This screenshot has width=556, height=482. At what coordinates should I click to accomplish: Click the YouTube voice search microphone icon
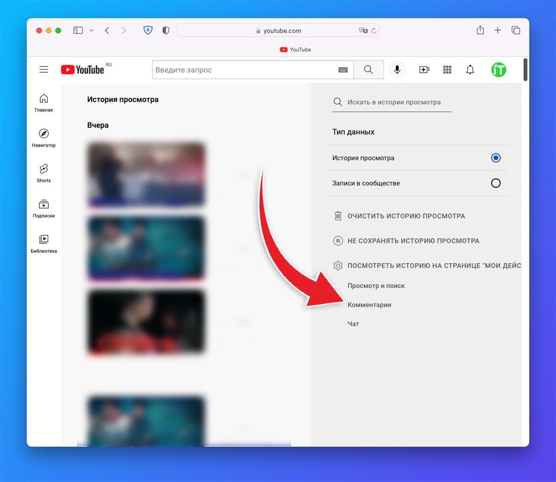[397, 70]
